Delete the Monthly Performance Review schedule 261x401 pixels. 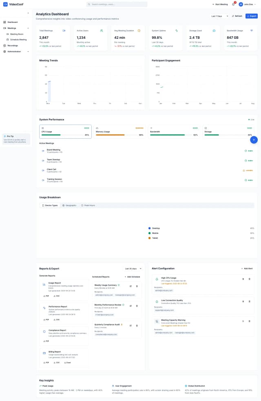(137, 306)
